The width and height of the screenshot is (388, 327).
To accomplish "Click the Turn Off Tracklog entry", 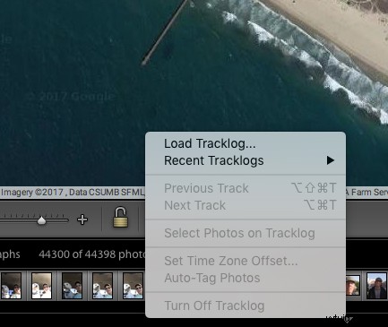I will [x=246, y=305].
